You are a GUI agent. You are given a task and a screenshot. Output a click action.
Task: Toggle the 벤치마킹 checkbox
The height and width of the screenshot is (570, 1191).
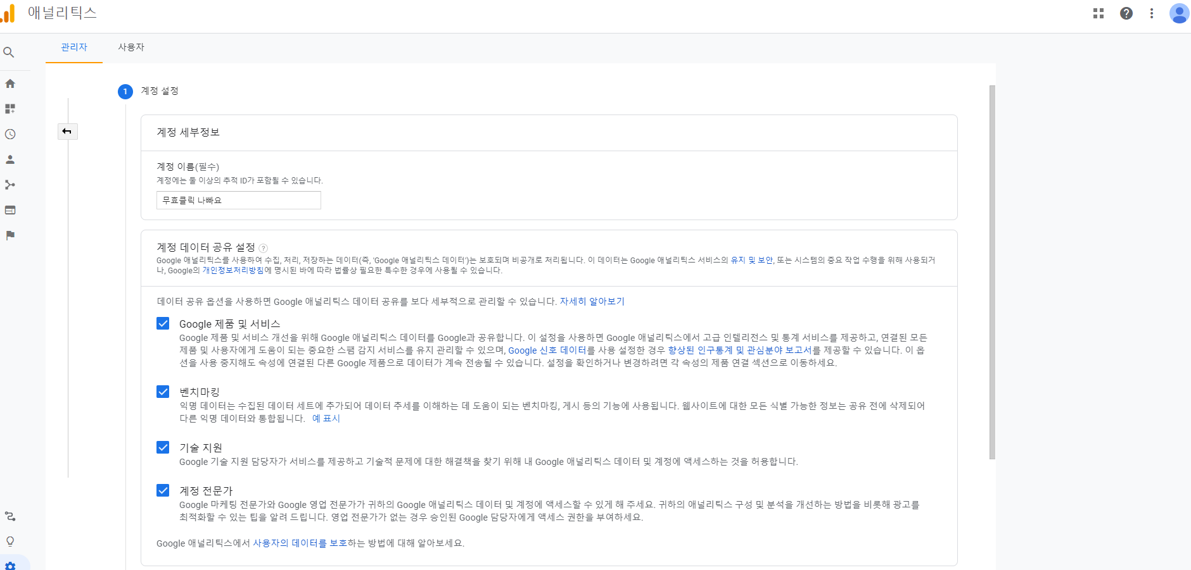tap(163, 392)
